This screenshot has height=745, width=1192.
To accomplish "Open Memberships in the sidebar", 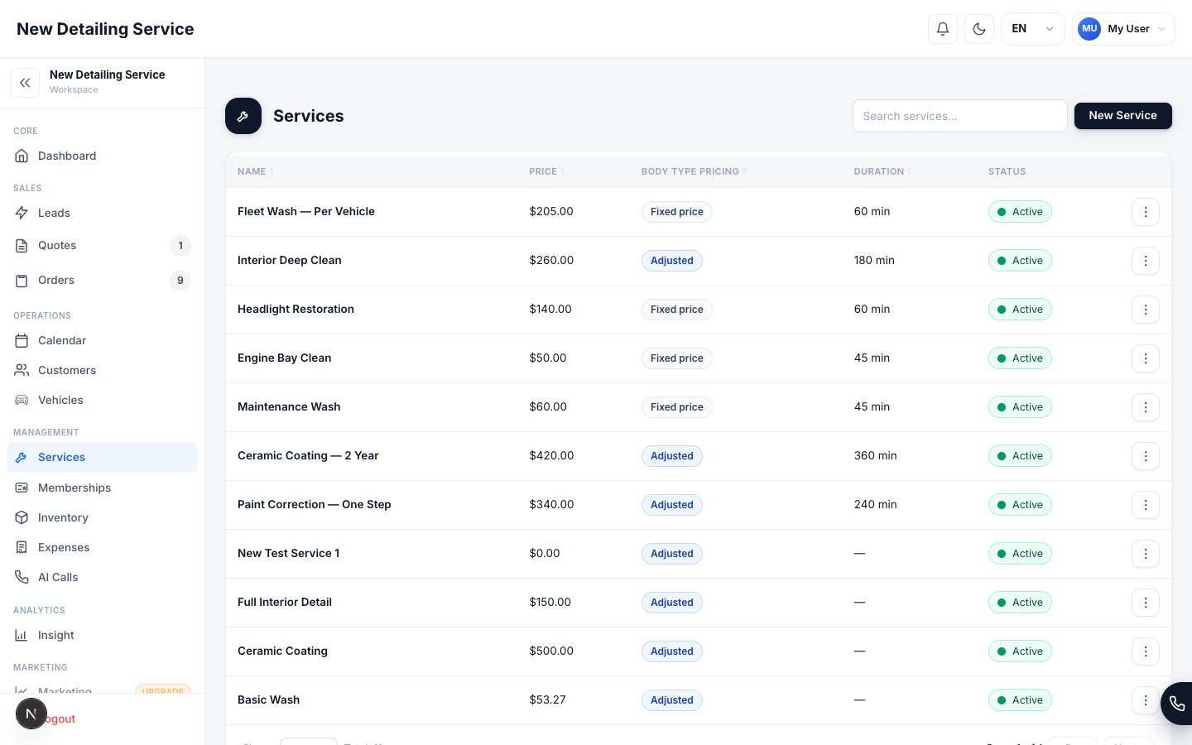I will point(103,488).
